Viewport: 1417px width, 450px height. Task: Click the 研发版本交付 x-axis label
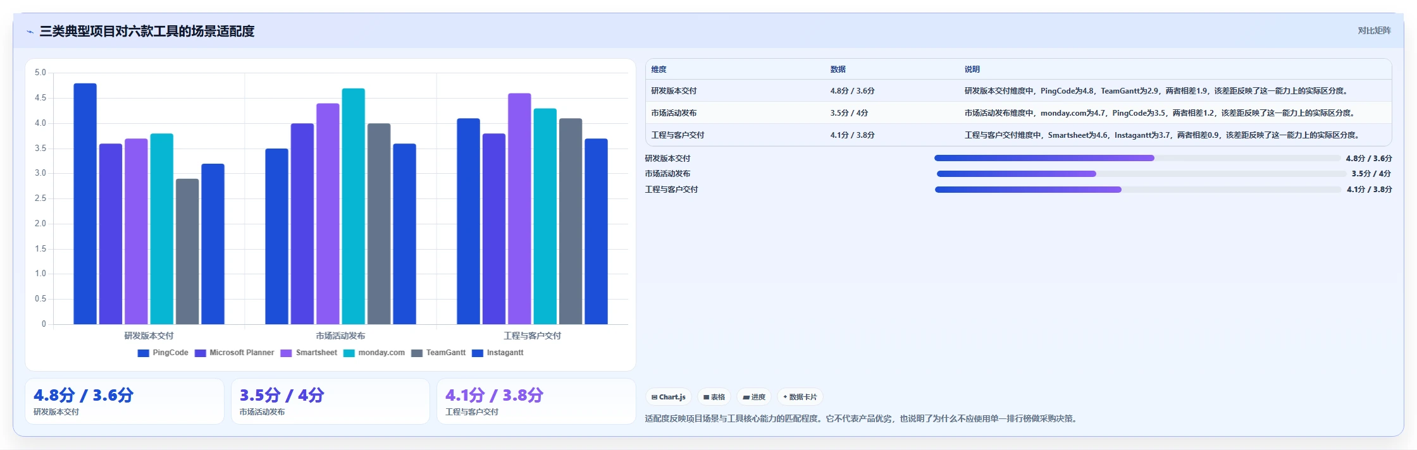tap(149, 336)
